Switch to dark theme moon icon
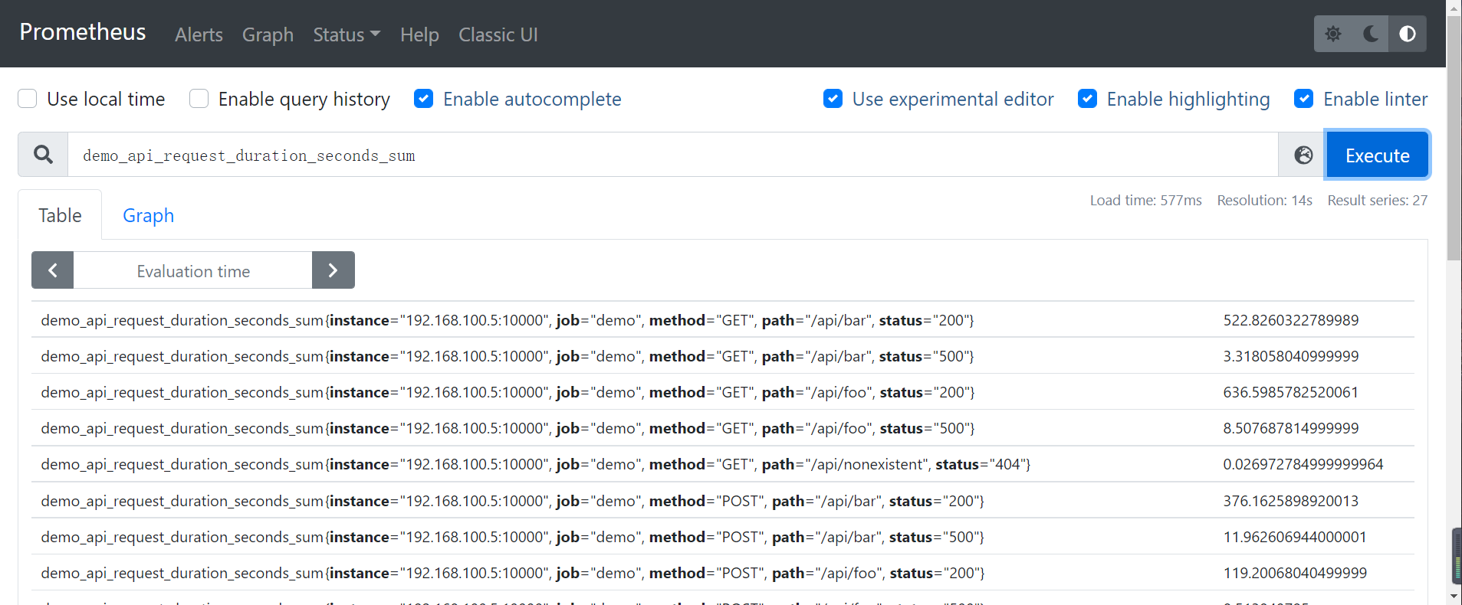Screen dimensions: 1462x605 (x=1371, y=34)
